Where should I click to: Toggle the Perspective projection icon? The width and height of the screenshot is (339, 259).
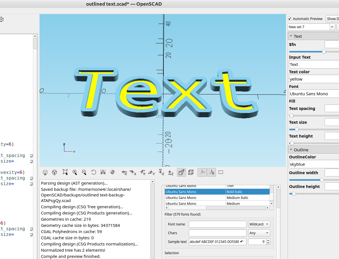181,172
